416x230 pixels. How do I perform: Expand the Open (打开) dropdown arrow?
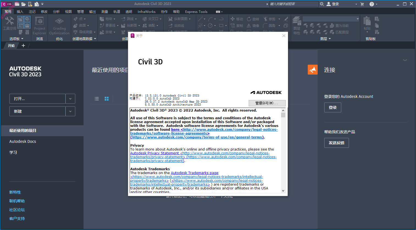[x=70, y=99]
